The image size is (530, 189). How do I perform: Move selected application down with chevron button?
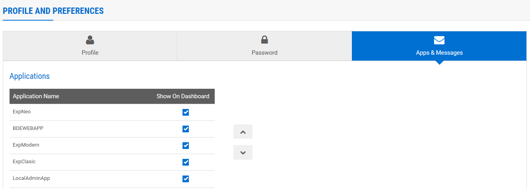(243, 152)
